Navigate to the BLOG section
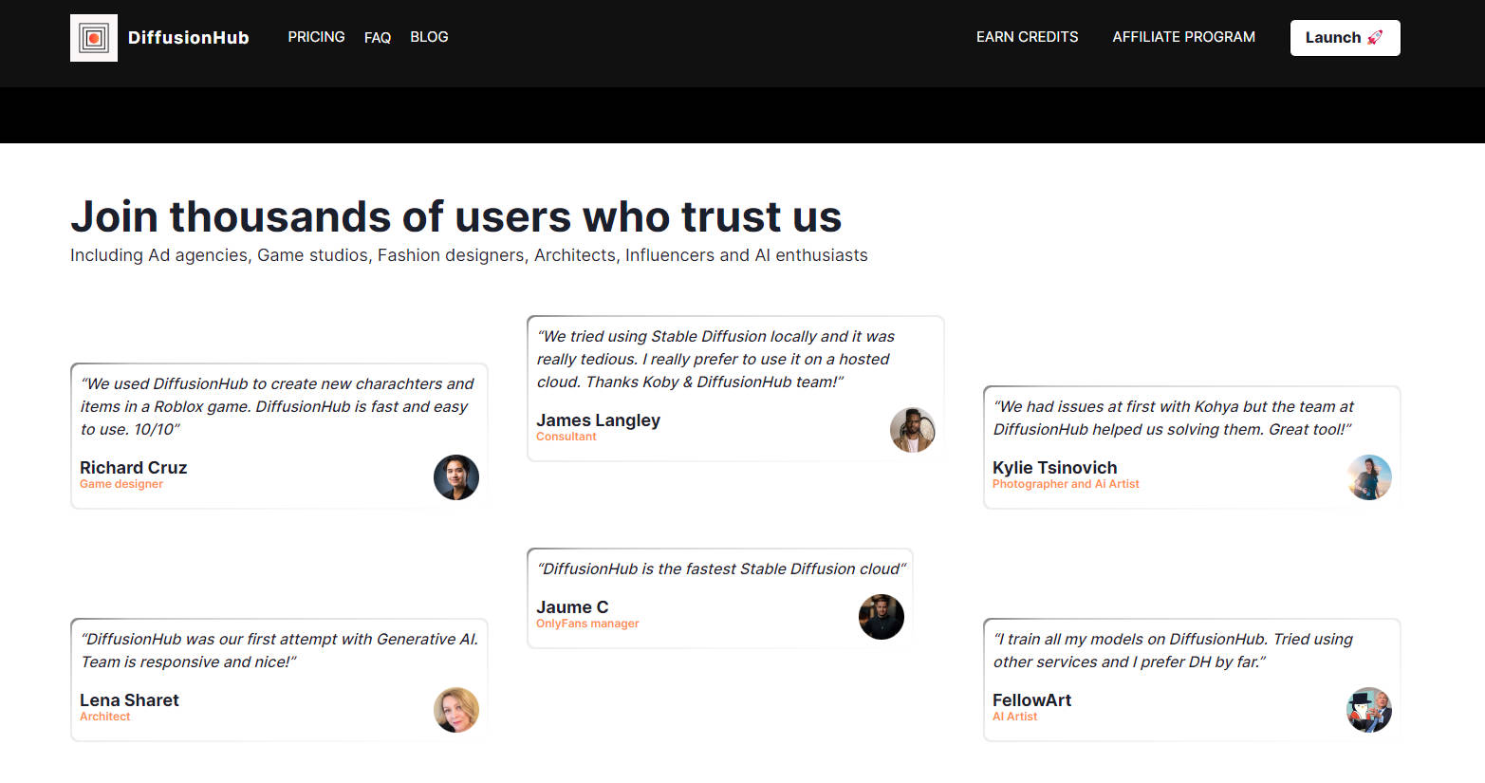Screen dimensions: 1485x783 pos(429,37)
